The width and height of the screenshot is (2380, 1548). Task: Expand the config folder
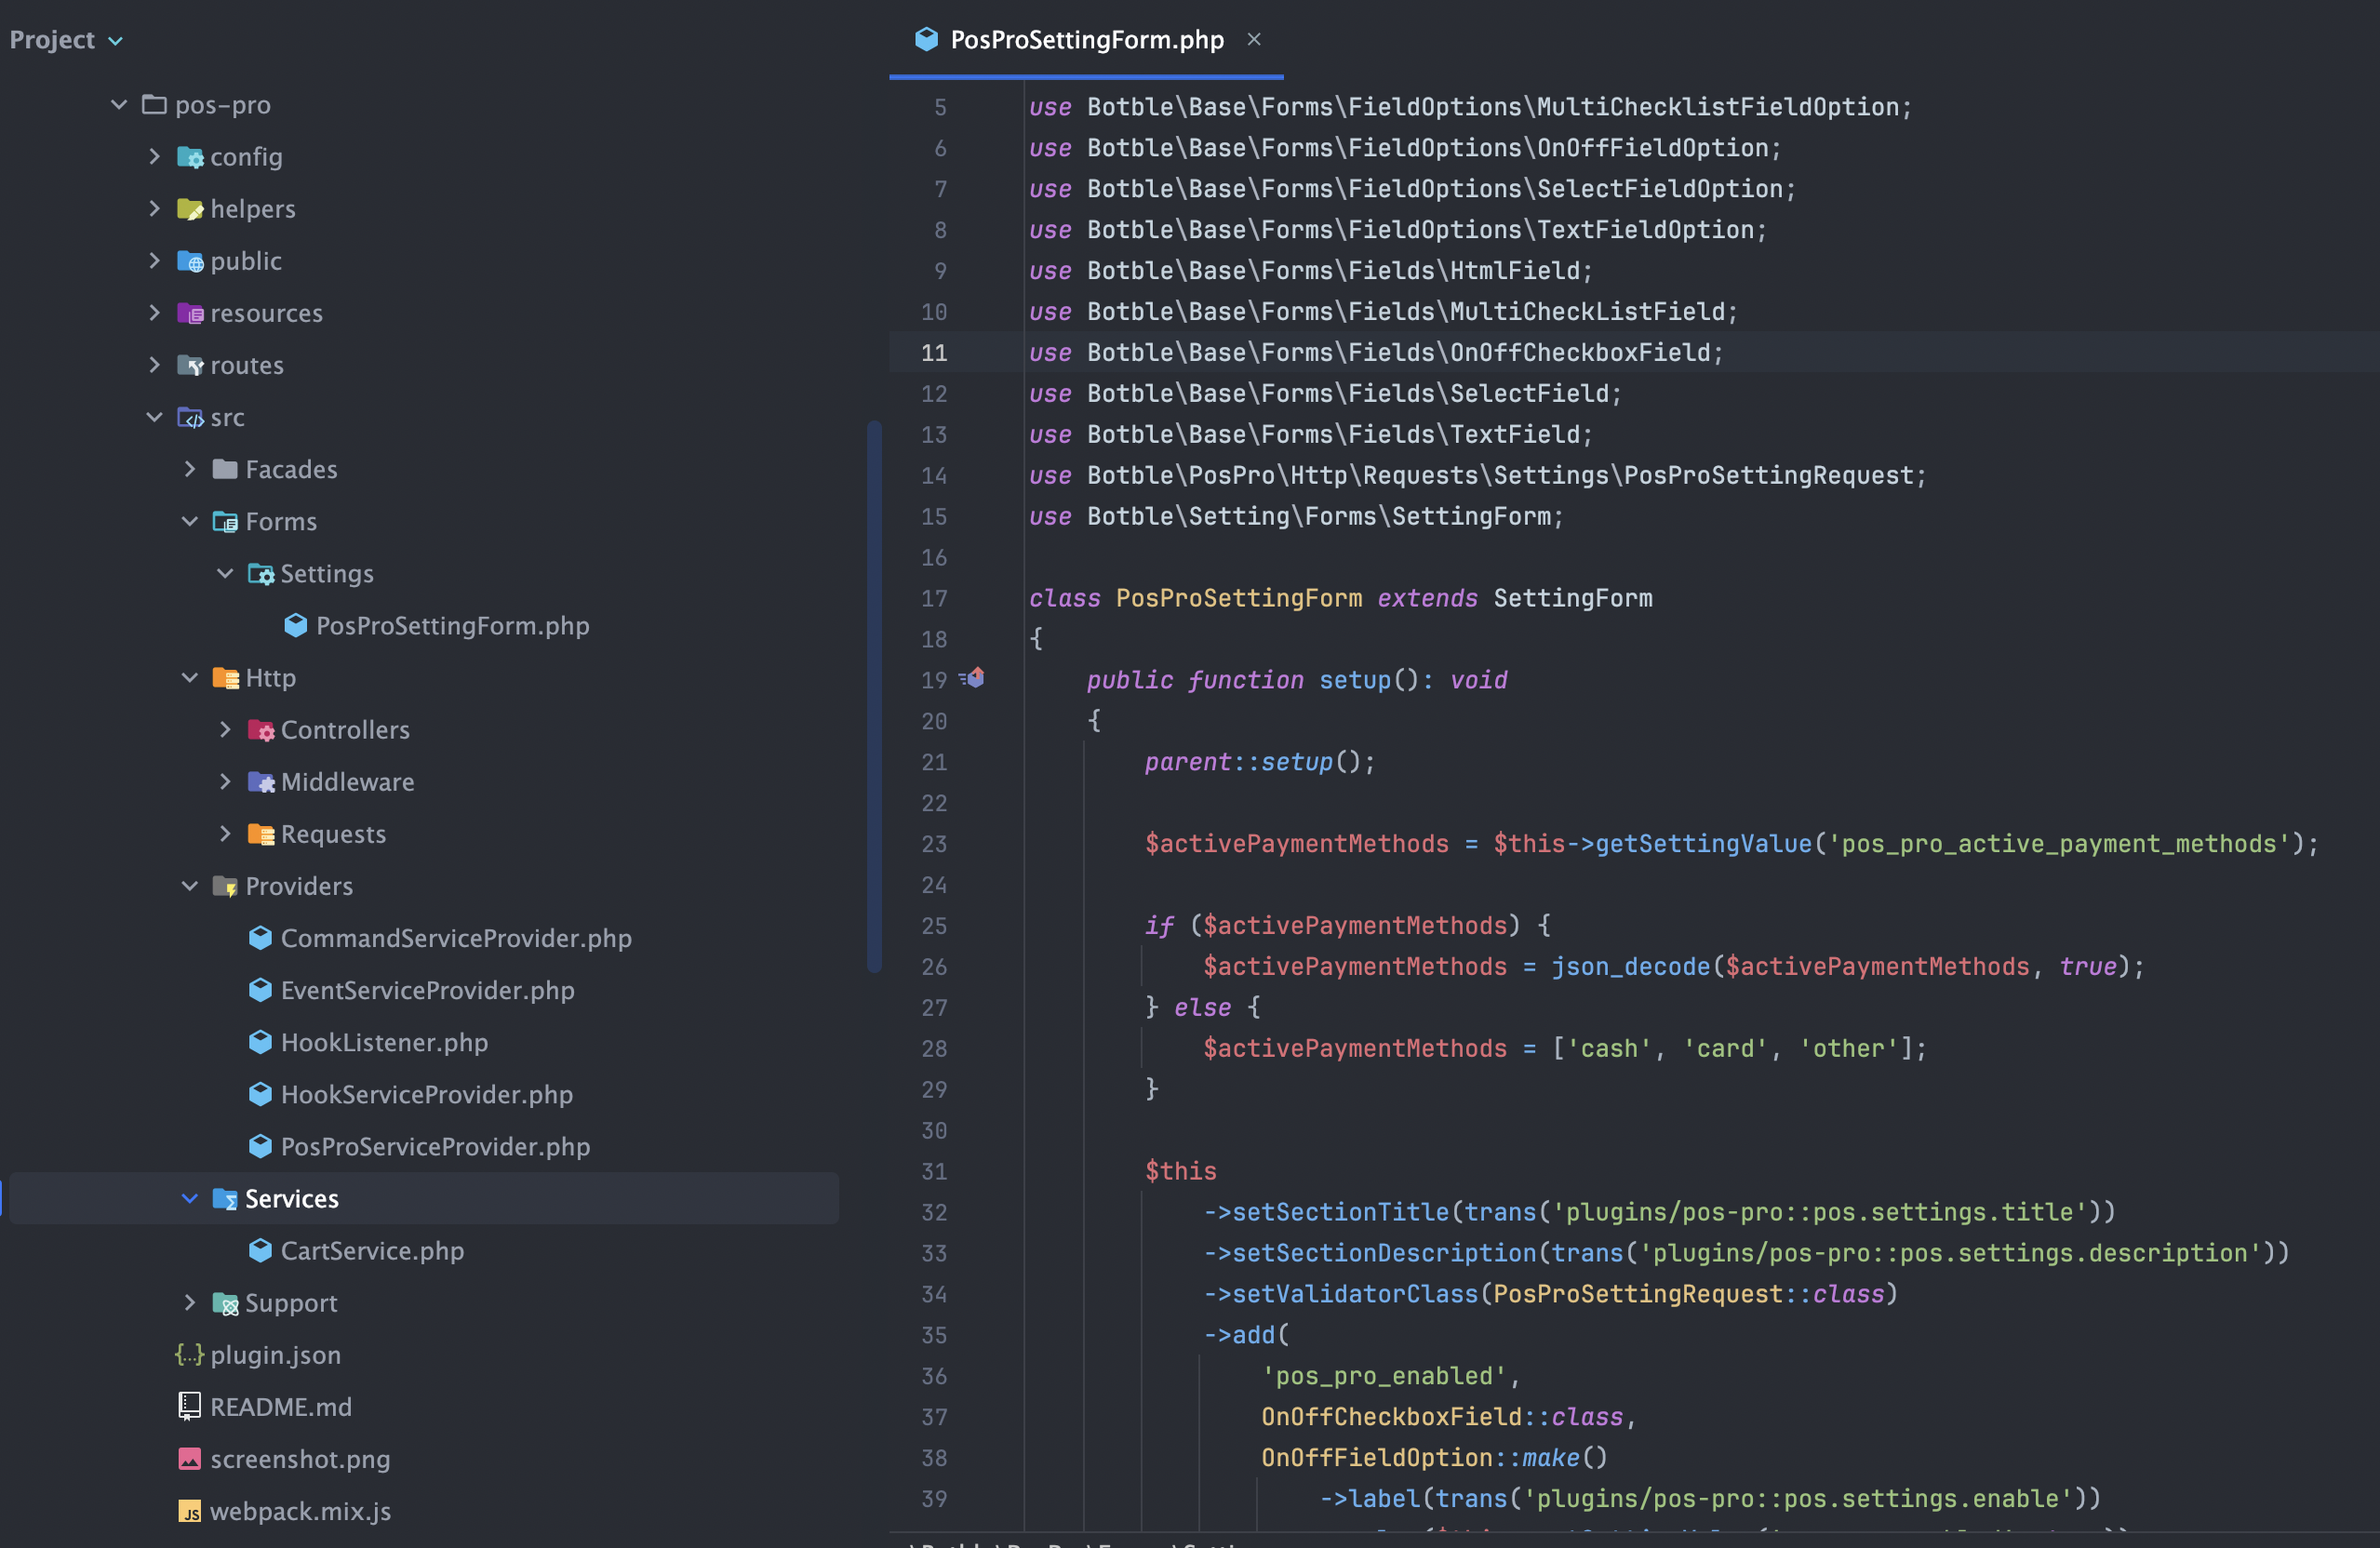(154, 156)
